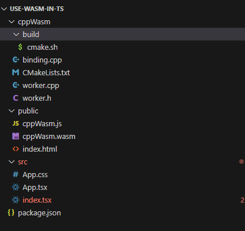Collapse the build folder chevron

pyautogui.click(x=16, y=35)
